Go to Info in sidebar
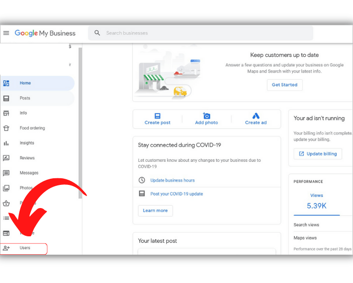 24,113
